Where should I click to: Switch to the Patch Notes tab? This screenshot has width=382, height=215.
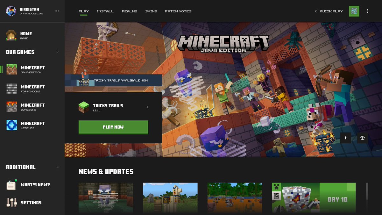point(178,11)
